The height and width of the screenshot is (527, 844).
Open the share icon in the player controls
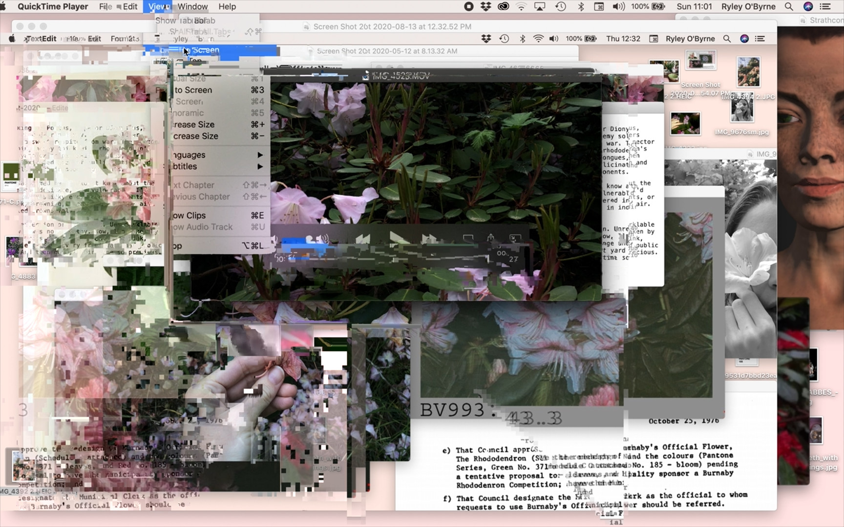[490, 238]
